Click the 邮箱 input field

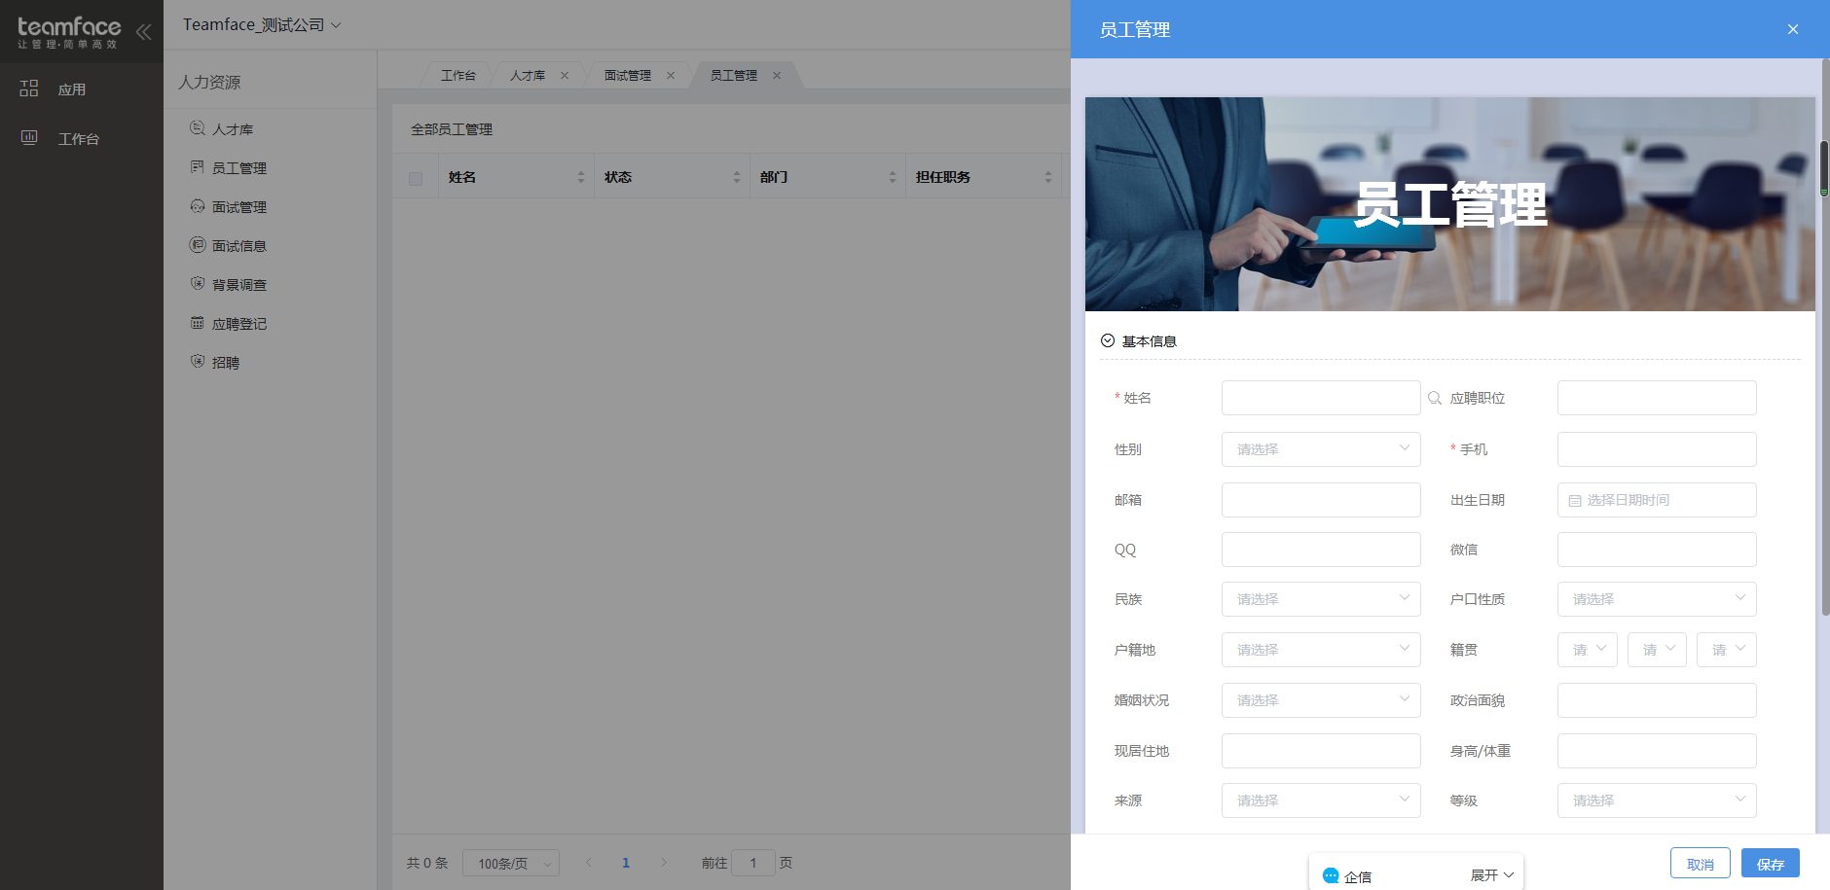(1321, 500)
